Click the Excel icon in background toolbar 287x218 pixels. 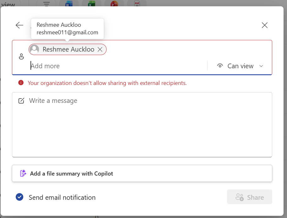point(91,4)
